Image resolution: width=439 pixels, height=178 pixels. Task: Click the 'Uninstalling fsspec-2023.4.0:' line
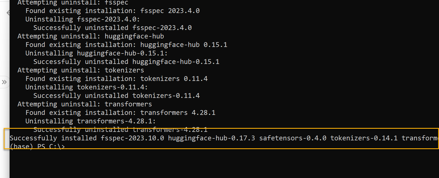83,19
